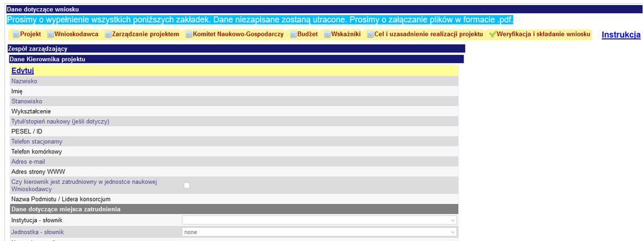Expand the Instytucja - słownik dropdown

(319, 220)
